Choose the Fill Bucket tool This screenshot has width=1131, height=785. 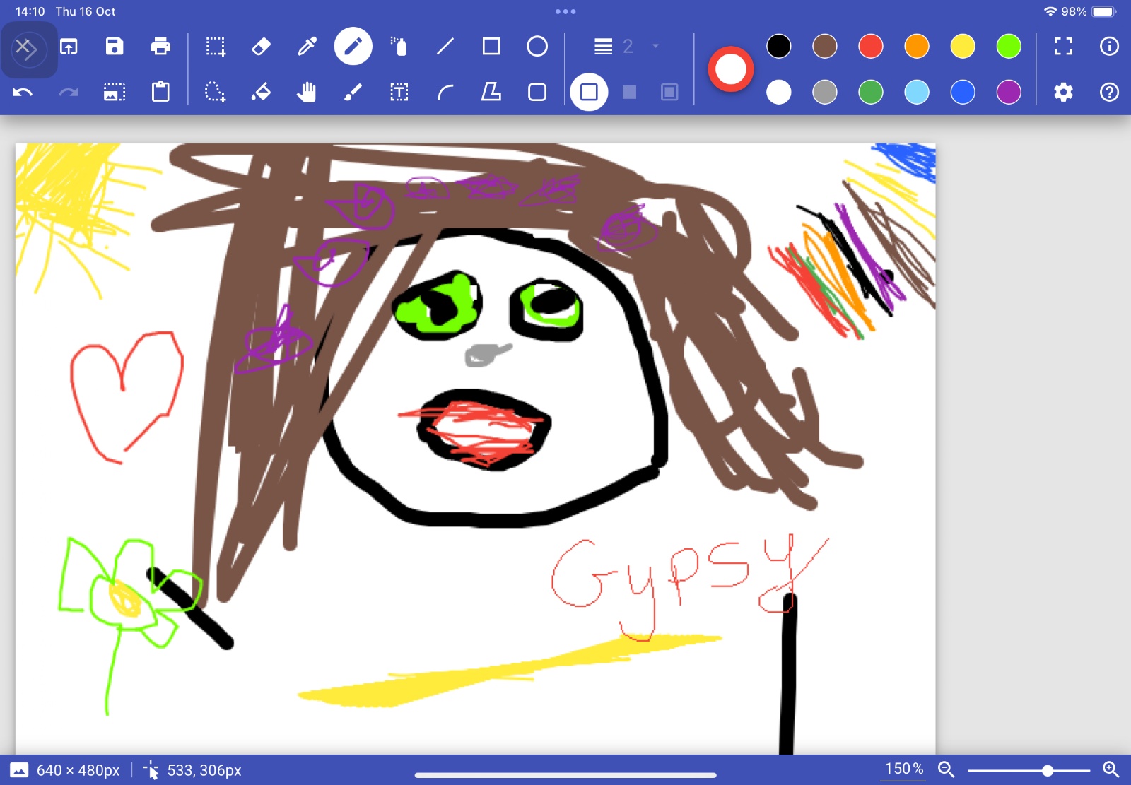(261, 92)
